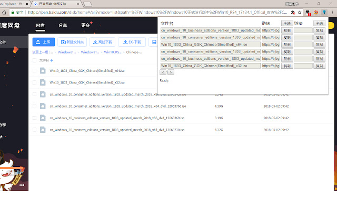Click the 4.32G size value
Viewport: 337px width, 210px height.
219,130
